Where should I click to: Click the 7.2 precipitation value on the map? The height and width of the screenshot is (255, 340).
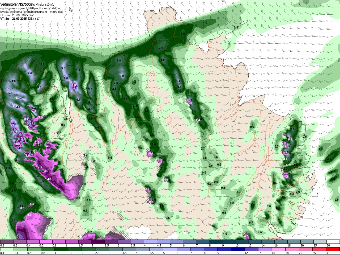click(15, 131)
